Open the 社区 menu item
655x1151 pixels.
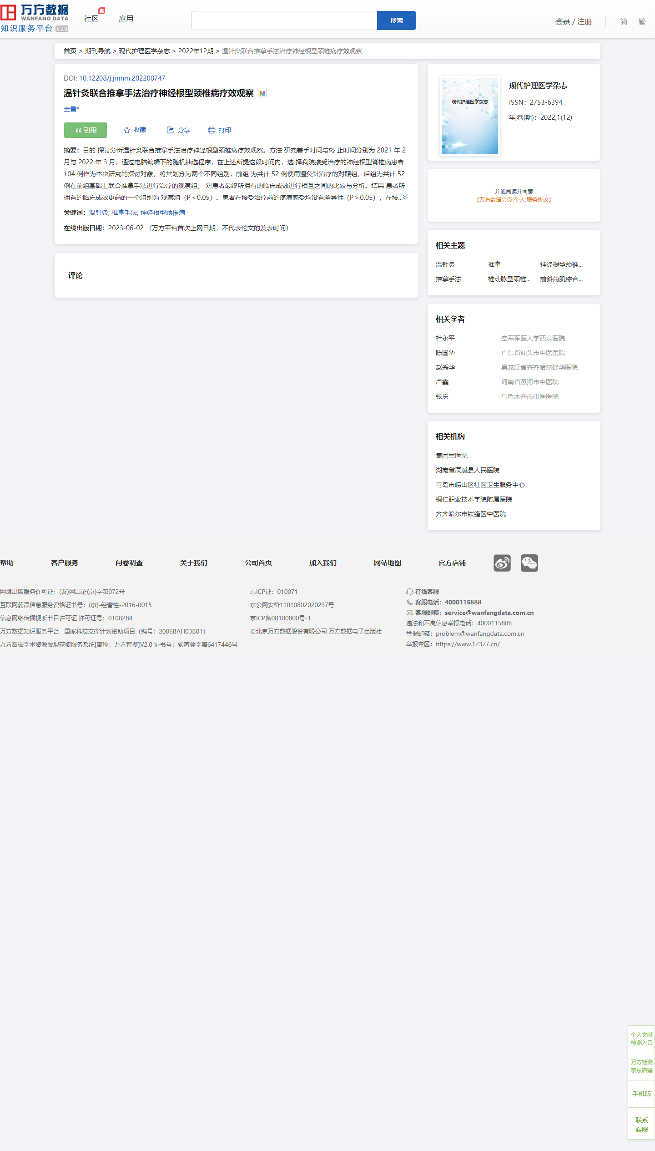[x=91, y=19]
